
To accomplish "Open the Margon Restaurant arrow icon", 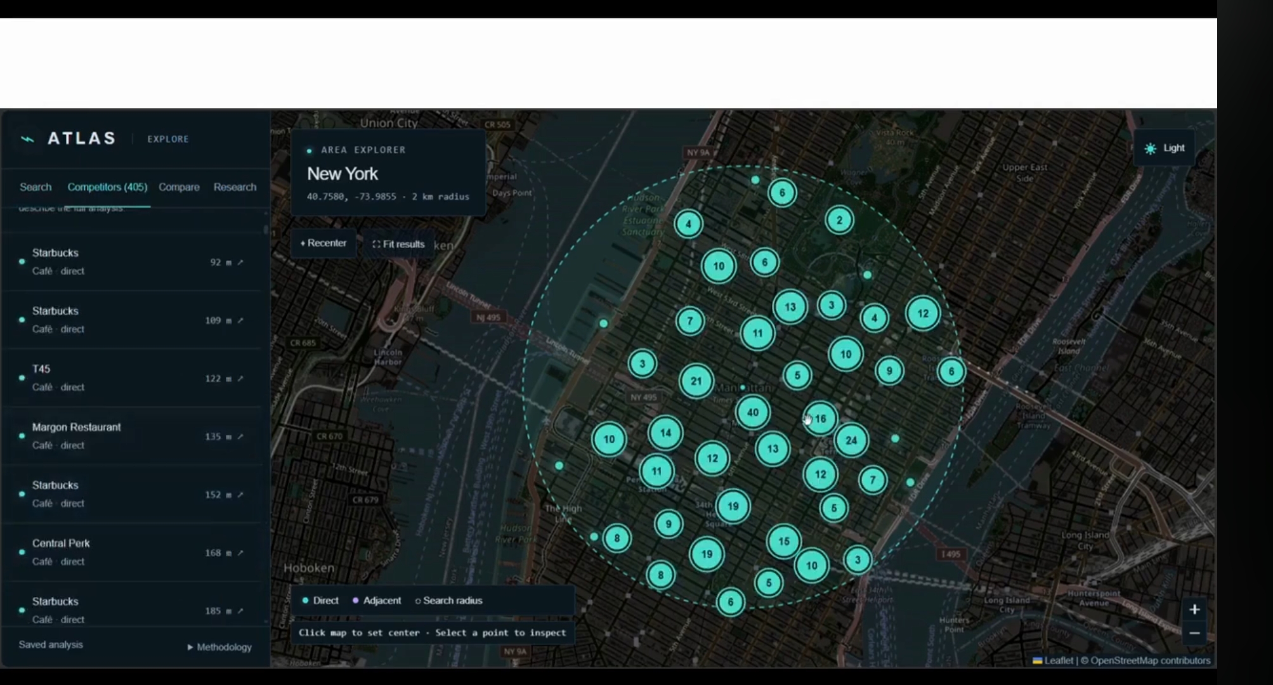I will (240, 436).
